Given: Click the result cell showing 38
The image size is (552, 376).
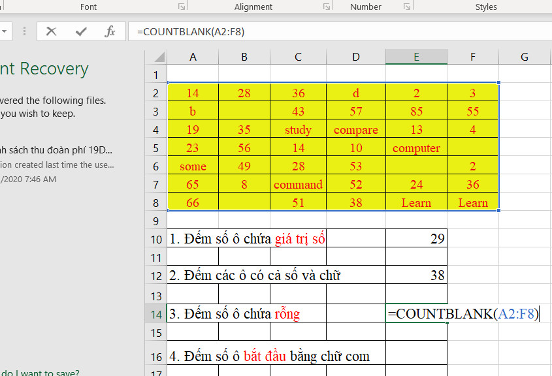Looking at the screenshot, I should tap(416, 275).
